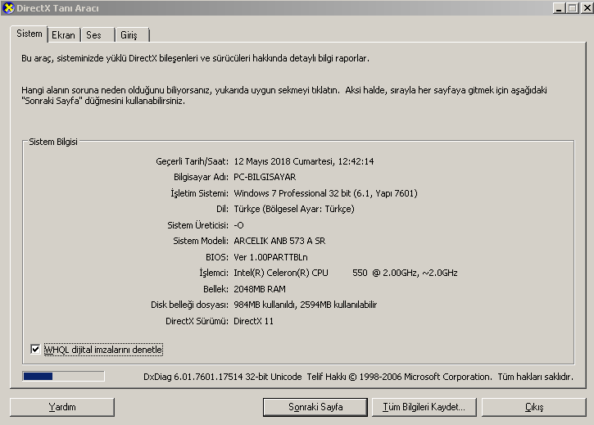Click Tüm Bilgileri Kaydet button
Image resolution: width=594 pixels, height=425 pixels.
coord(424,407)
